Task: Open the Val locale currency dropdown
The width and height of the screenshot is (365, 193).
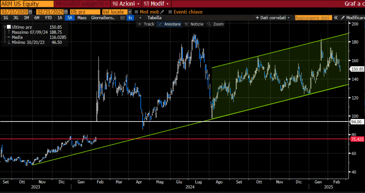Action: [130, 12]
